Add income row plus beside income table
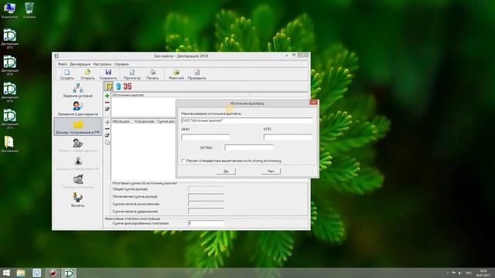495x278 pixels. [107, 122]
